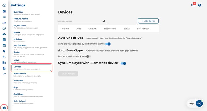
Task: Open the user account profile icon
Action: tap(200, 5)
